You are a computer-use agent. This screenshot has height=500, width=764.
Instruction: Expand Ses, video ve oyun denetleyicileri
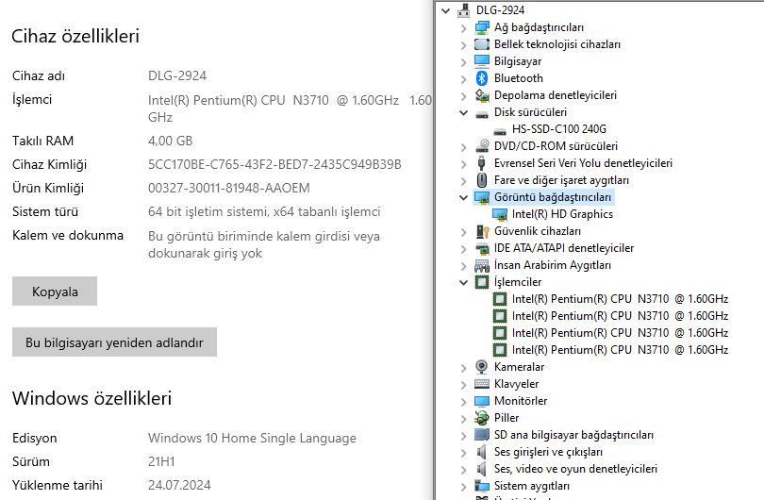(463, 470)
